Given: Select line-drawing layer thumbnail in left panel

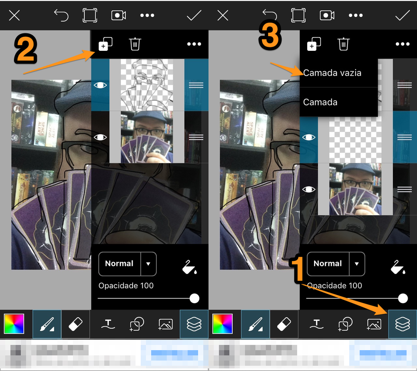Looking at the screenshot, I should pos(147,85).
